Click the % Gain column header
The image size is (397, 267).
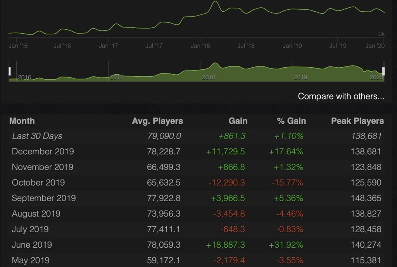[x=291, y=121]
